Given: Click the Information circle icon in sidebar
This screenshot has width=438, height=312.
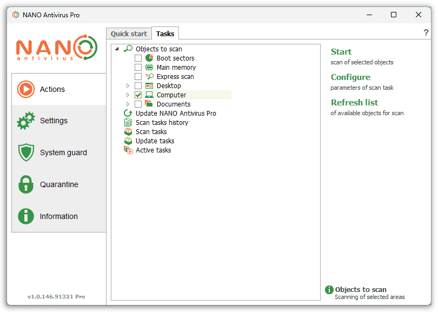Looking at the screenshot, I should 26,216.
